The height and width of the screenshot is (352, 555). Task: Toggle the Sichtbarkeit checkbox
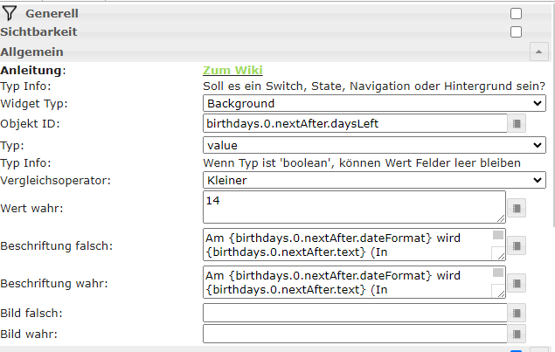[516, 32]
